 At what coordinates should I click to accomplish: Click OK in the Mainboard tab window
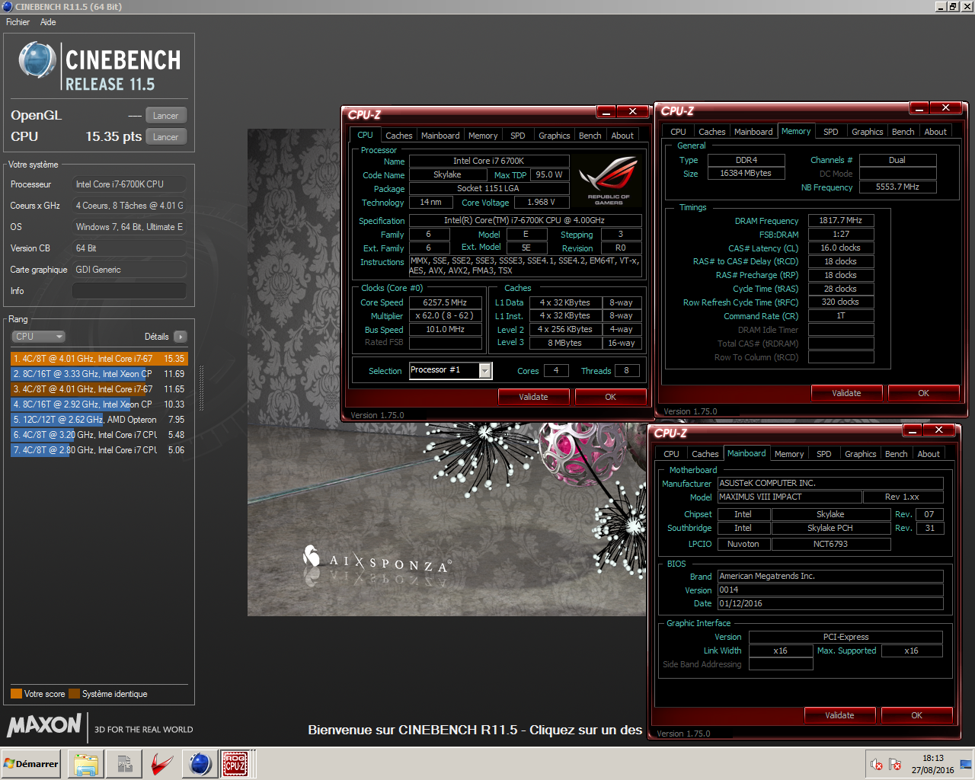click(x=916, y=715)
